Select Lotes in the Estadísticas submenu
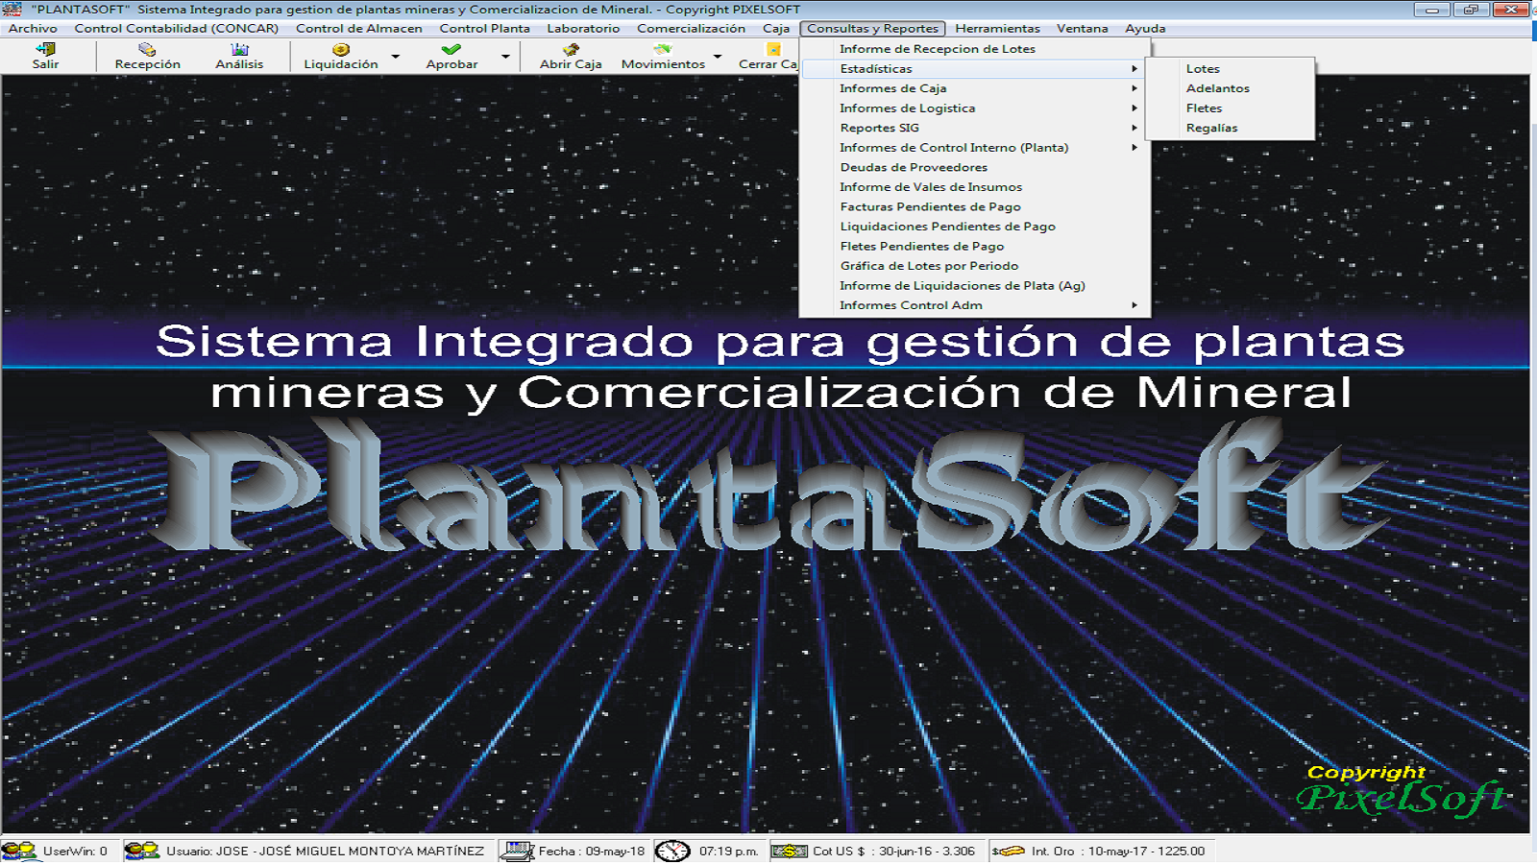This screenshot has width=1537, height=864. coord(1203,69)
